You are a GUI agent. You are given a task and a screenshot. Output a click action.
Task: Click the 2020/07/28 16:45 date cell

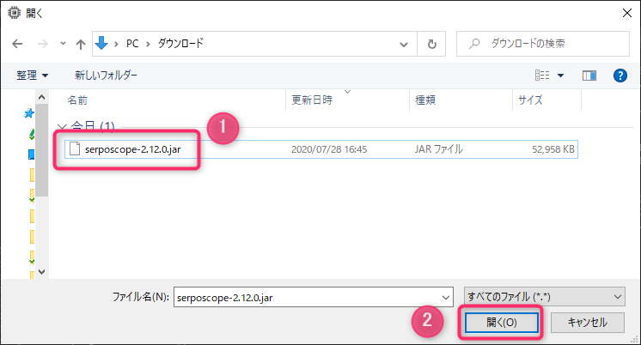(x=329, y=149)
